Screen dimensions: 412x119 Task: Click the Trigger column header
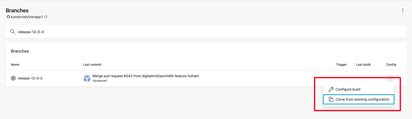click(x=341, y=65)
